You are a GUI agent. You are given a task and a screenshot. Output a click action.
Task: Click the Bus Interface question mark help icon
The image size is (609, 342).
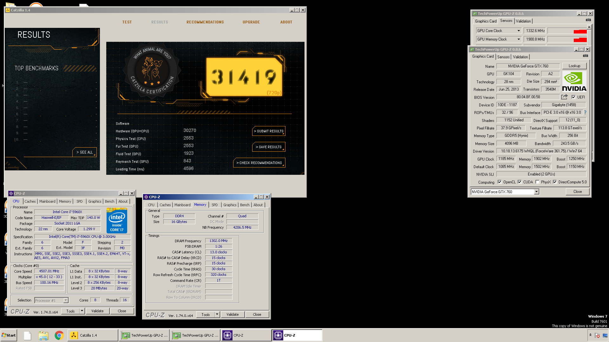point(585,112)
